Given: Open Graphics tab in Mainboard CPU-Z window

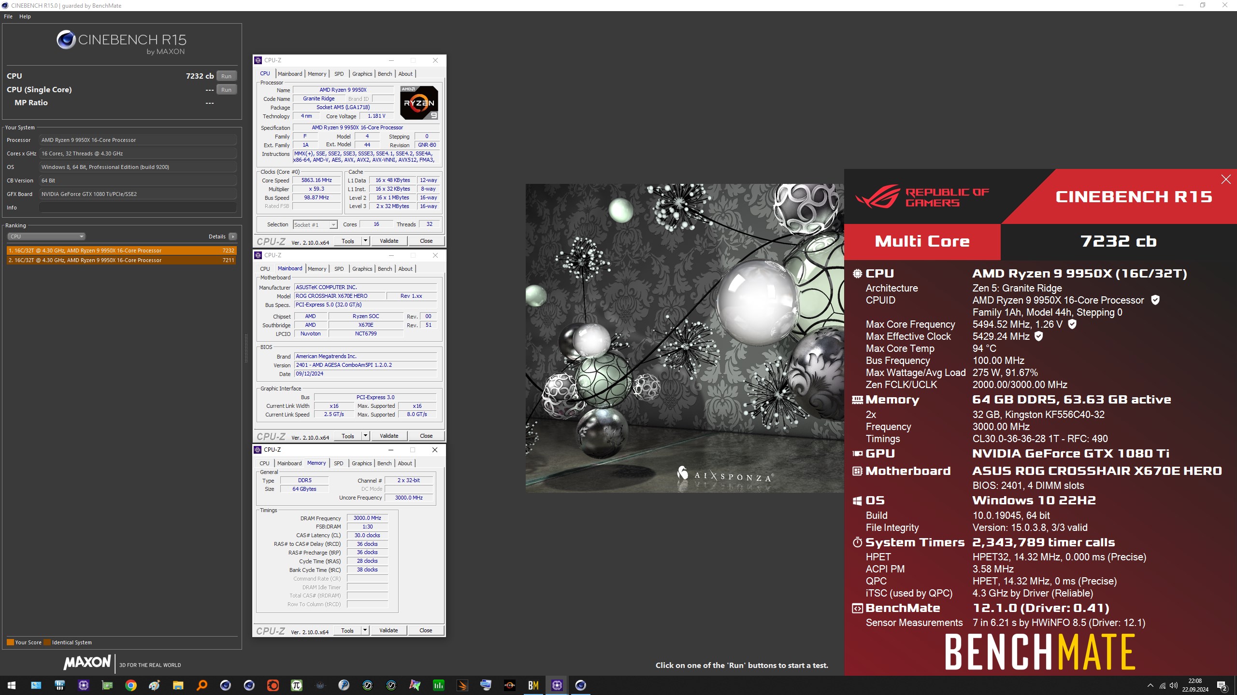Looking at the screenshot, I should (362, 269).
